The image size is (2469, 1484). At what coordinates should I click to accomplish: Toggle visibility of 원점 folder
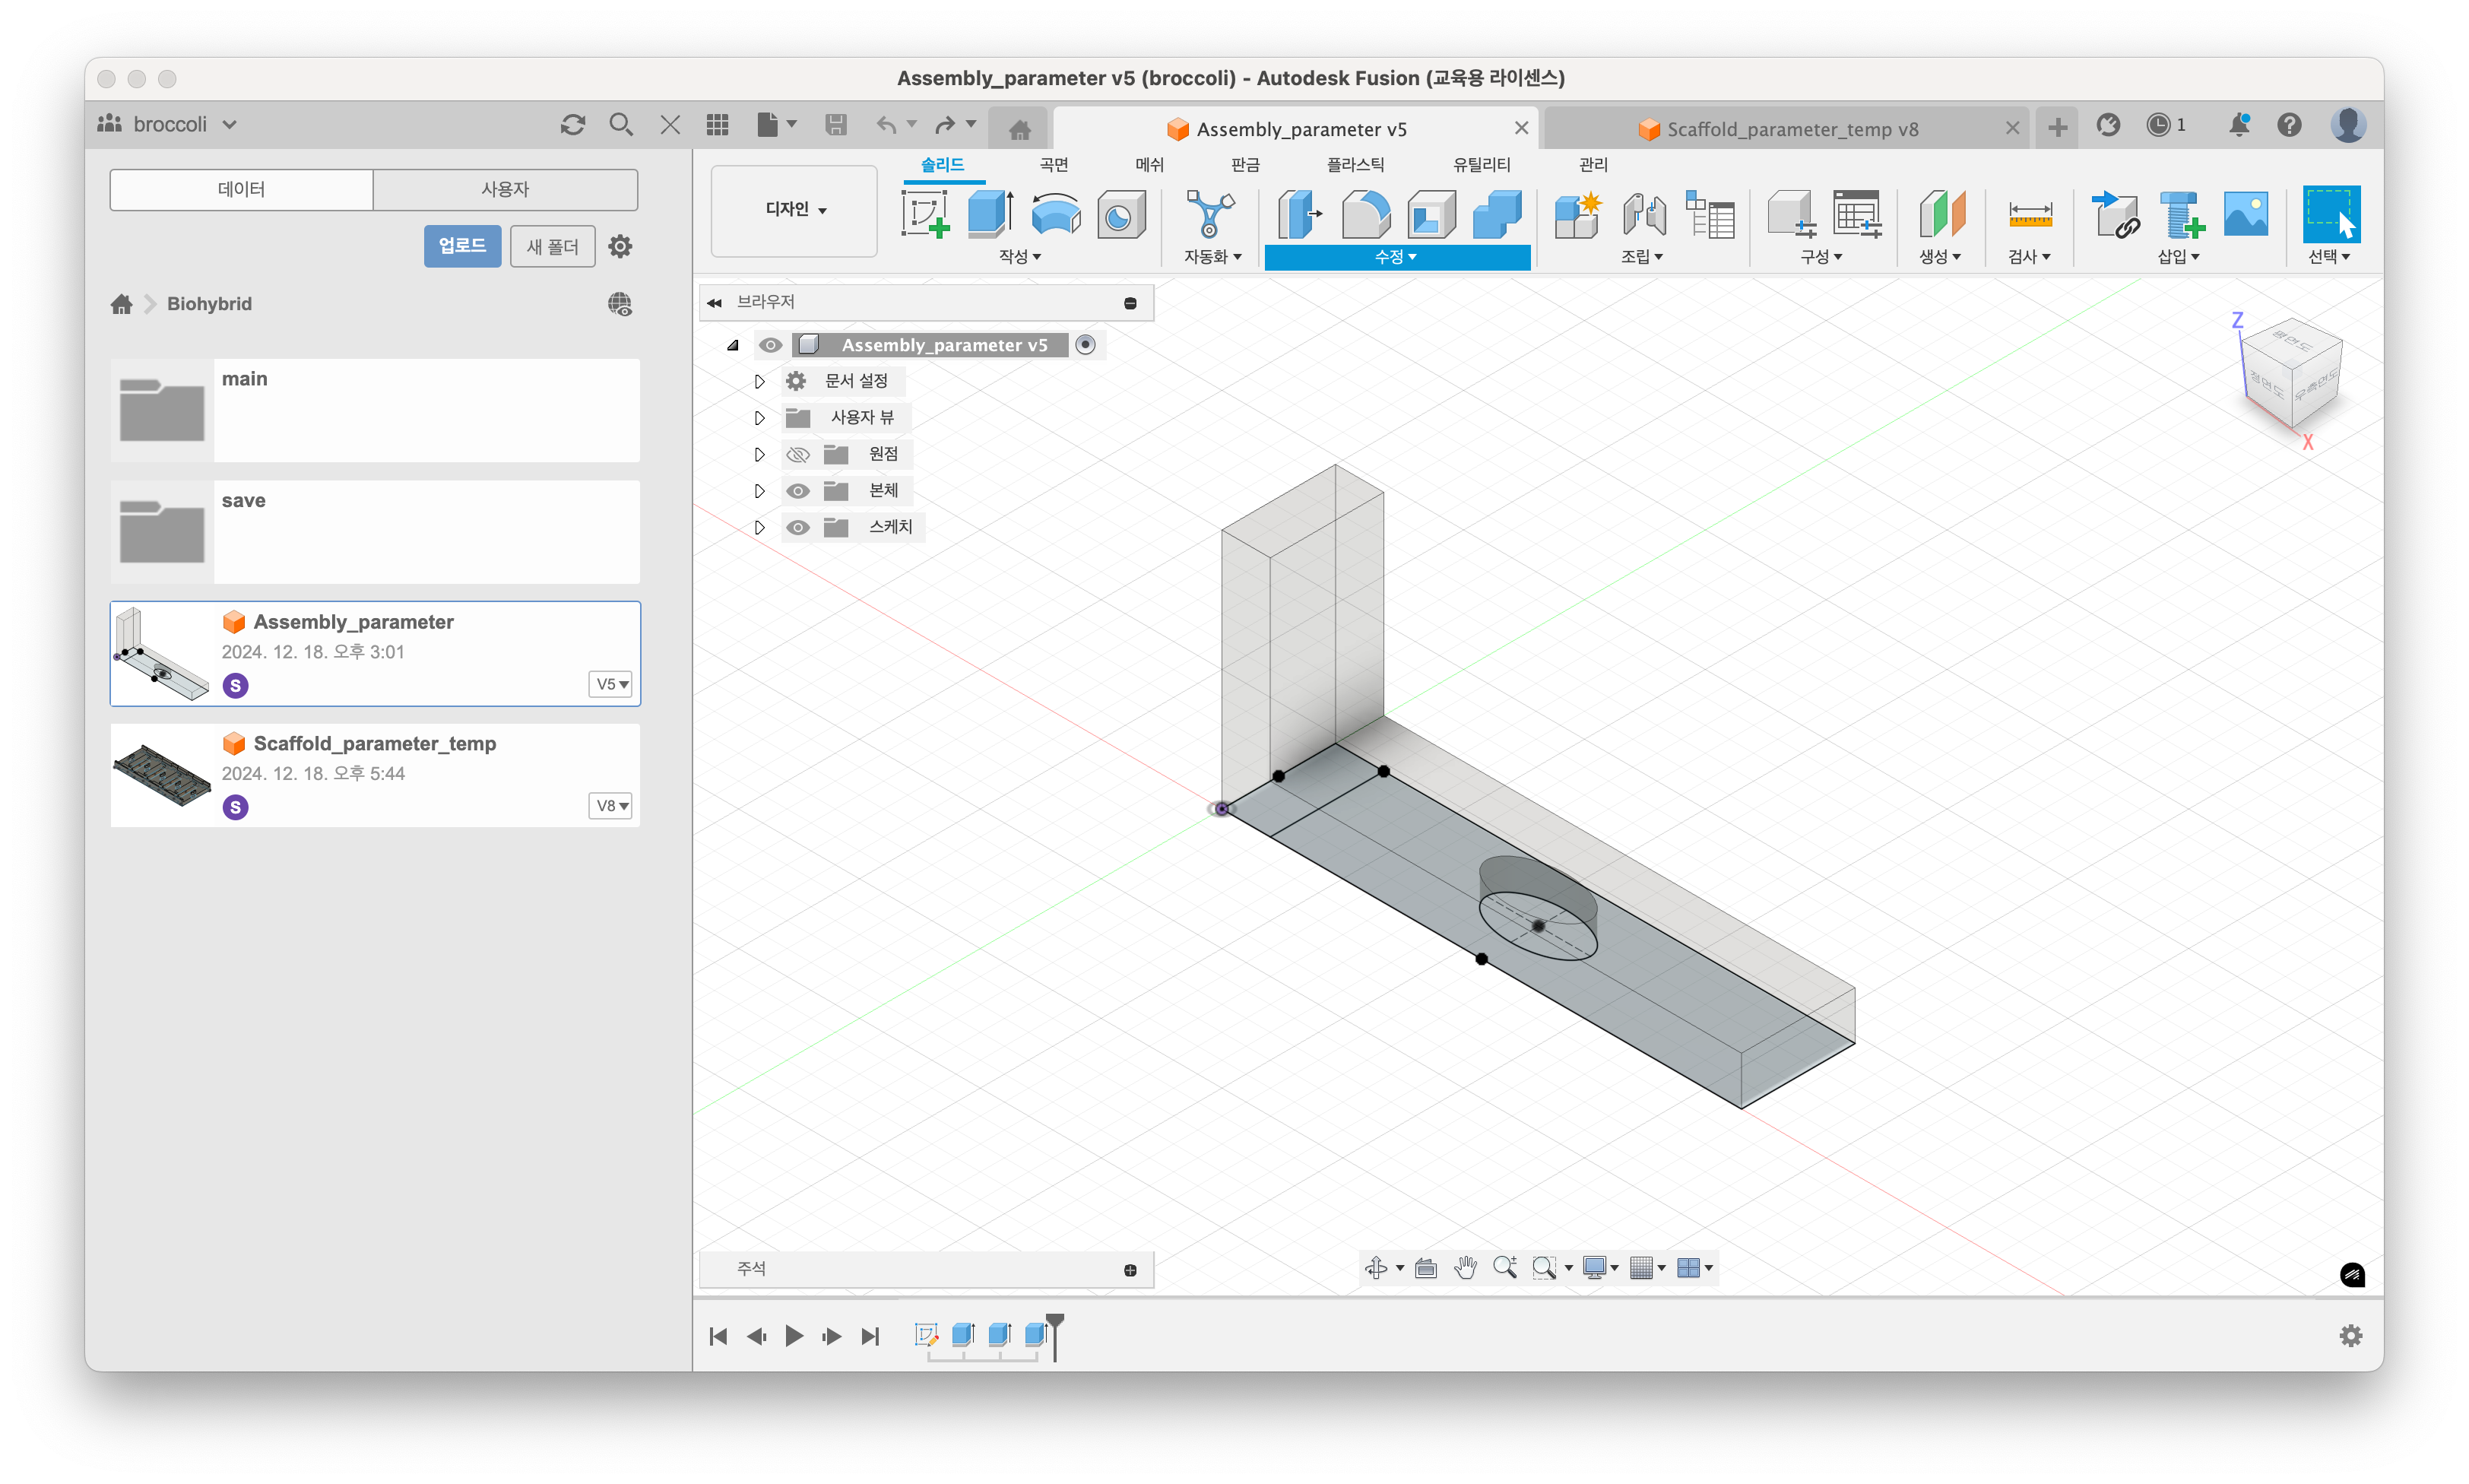[x=797, y=455]
